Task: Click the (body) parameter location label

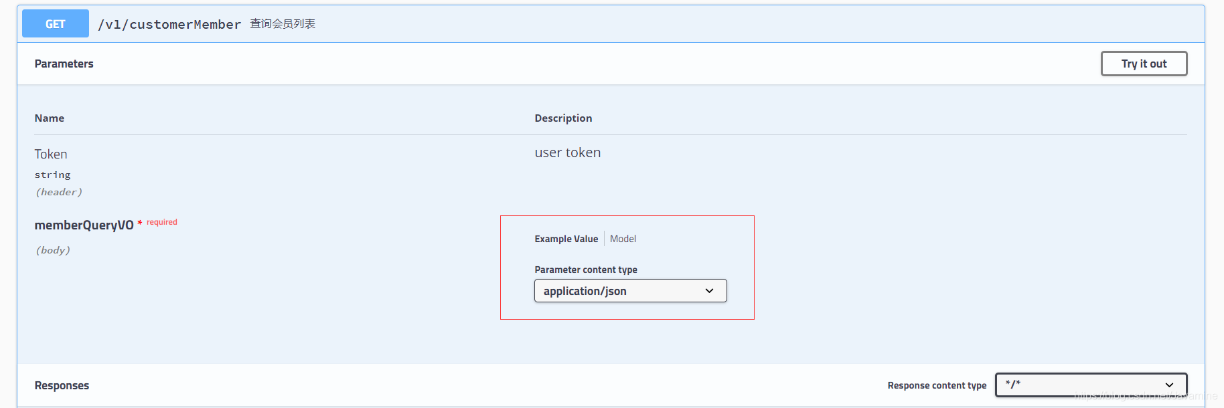Action: [x=53, y=250]
